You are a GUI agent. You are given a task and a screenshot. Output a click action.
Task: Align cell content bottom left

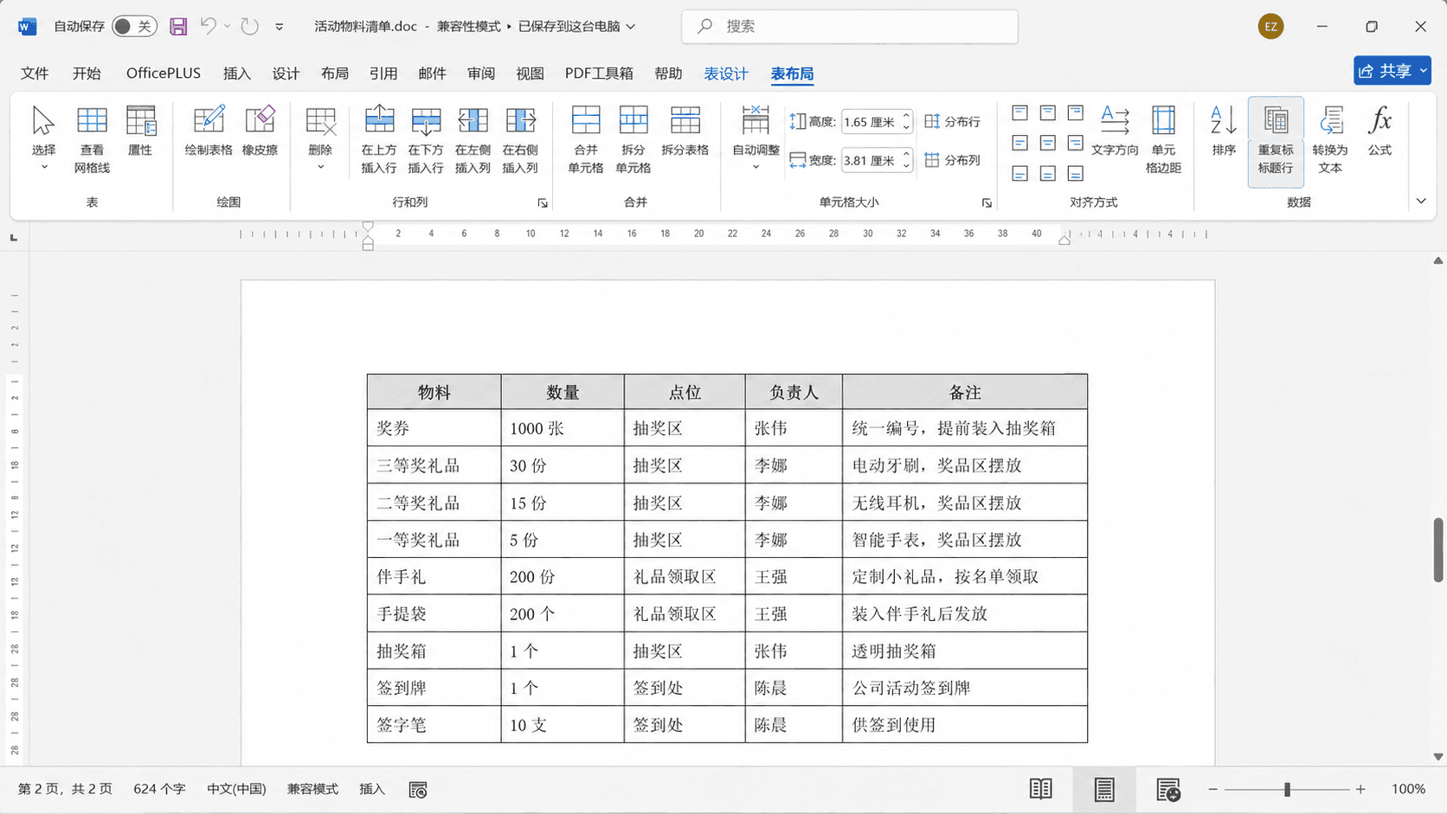pyautogui.click(x=1020, y=173)
